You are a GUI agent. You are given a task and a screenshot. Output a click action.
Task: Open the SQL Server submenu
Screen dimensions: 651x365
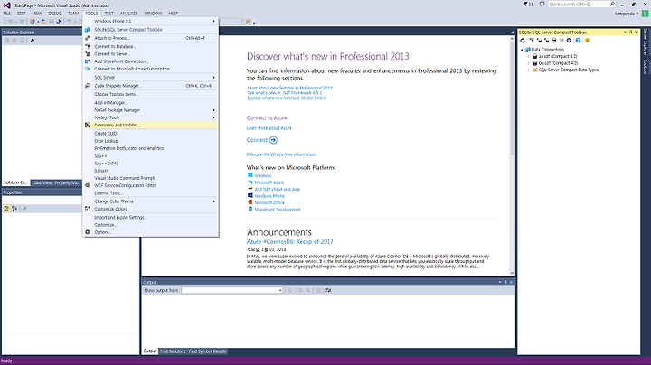(151, 78)
